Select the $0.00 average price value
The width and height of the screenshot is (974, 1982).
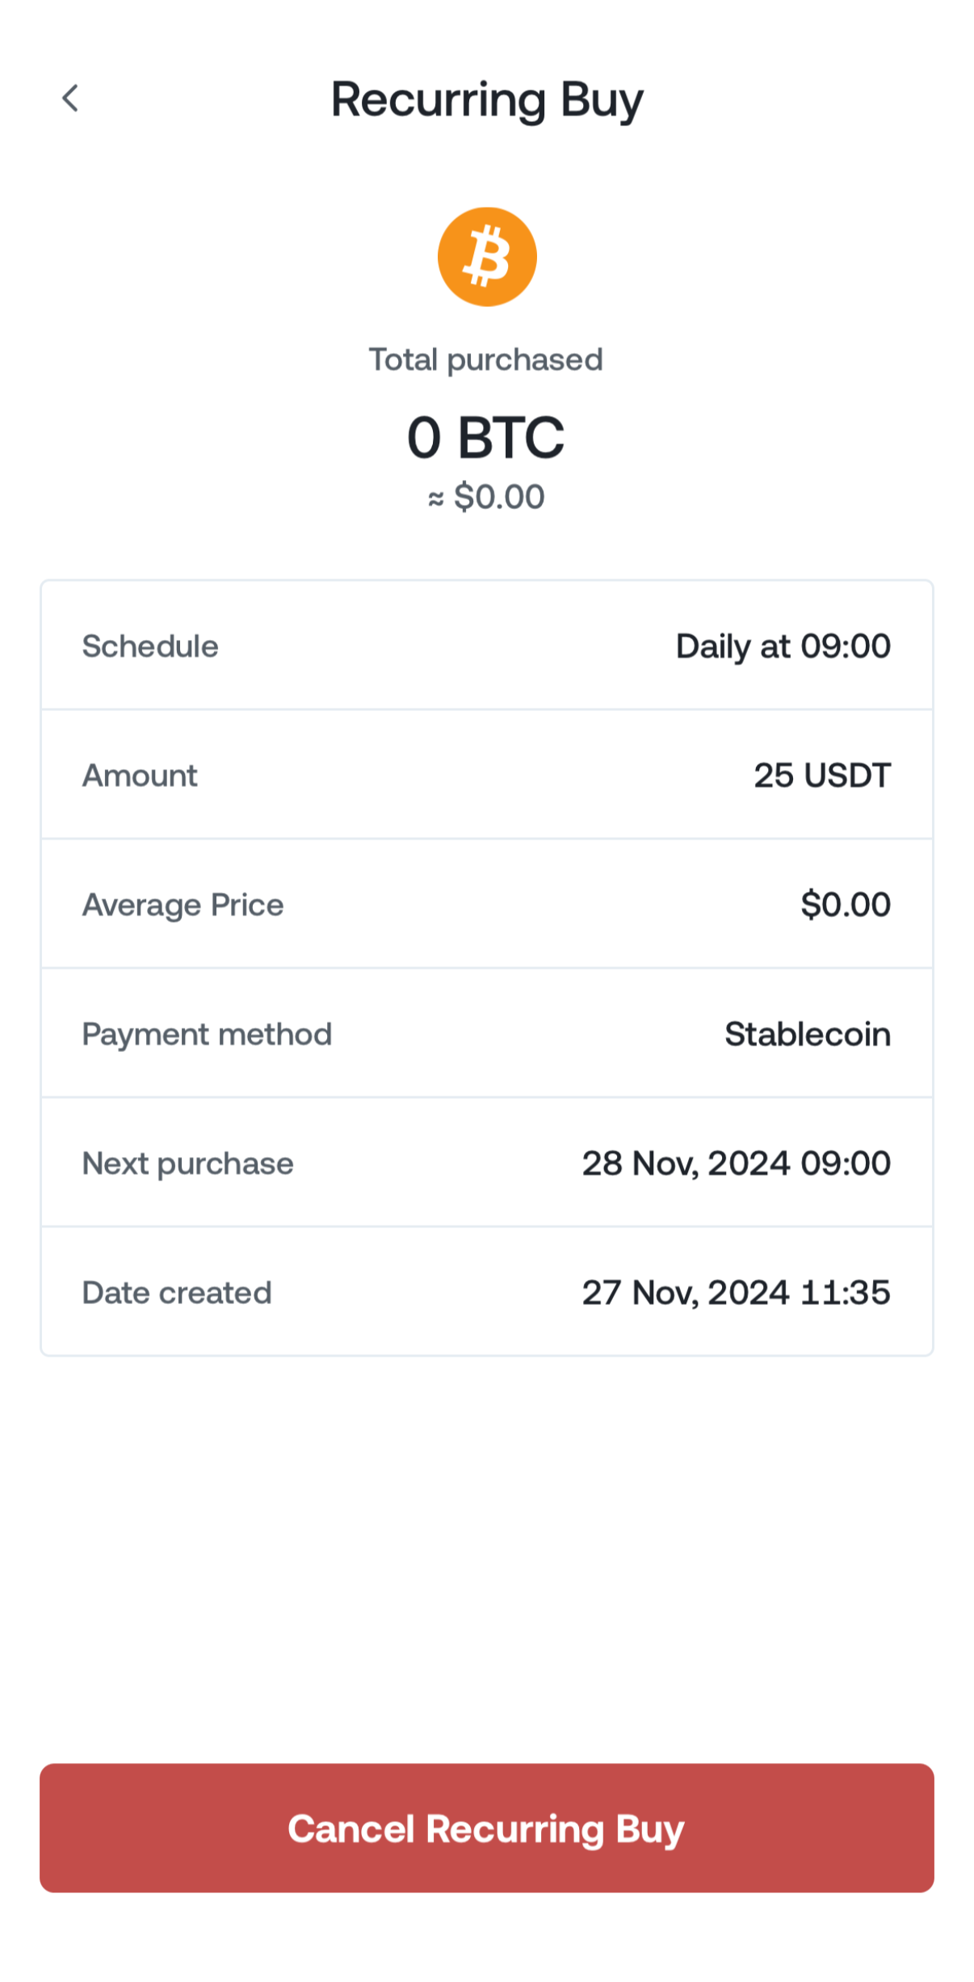pos(846,905)
